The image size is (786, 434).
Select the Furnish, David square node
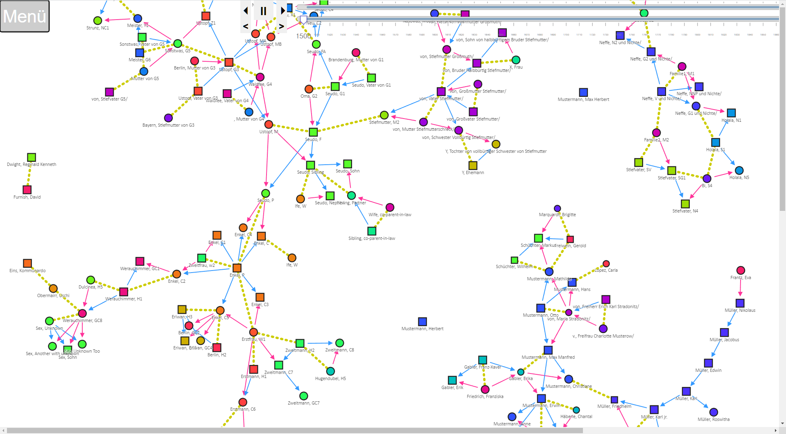[x=27, y=190]
